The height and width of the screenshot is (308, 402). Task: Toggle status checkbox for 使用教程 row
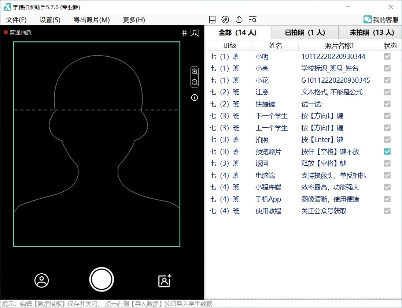coord(387,211)
